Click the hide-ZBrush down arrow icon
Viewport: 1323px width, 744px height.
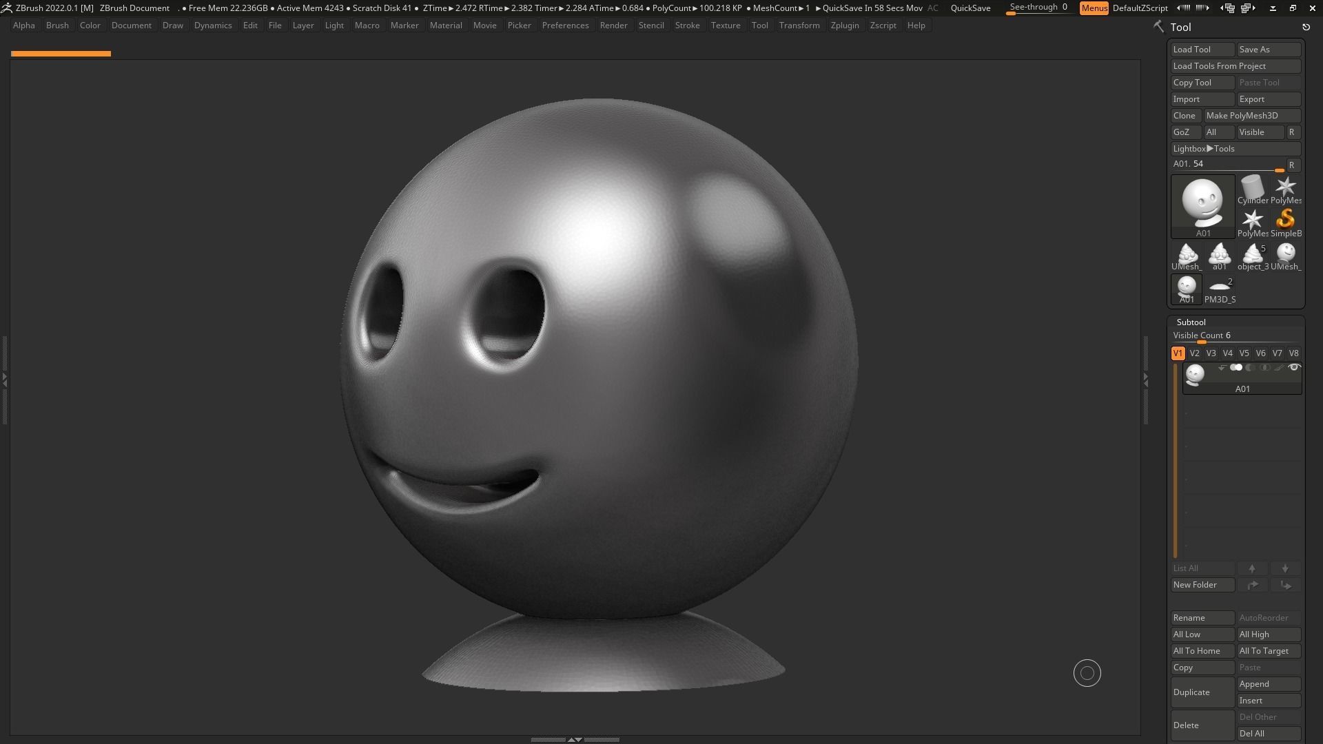click(1273, 8)
